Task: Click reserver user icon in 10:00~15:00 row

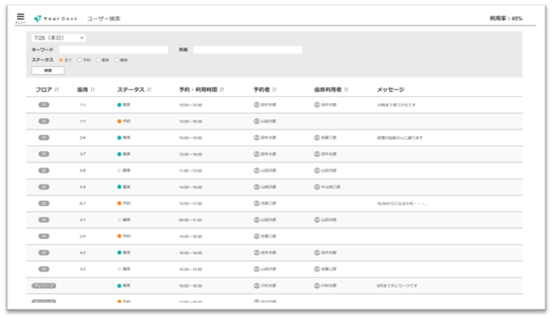Action: (x=257, y=138)
